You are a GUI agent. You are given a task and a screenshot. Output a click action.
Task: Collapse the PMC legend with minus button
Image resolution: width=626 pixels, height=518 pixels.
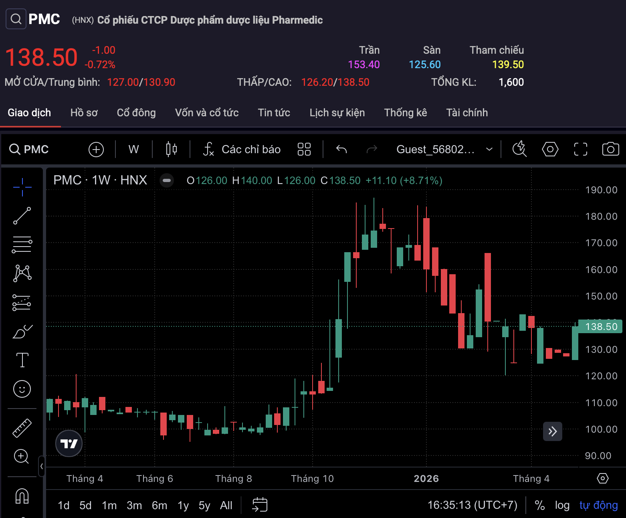(167, 180)
